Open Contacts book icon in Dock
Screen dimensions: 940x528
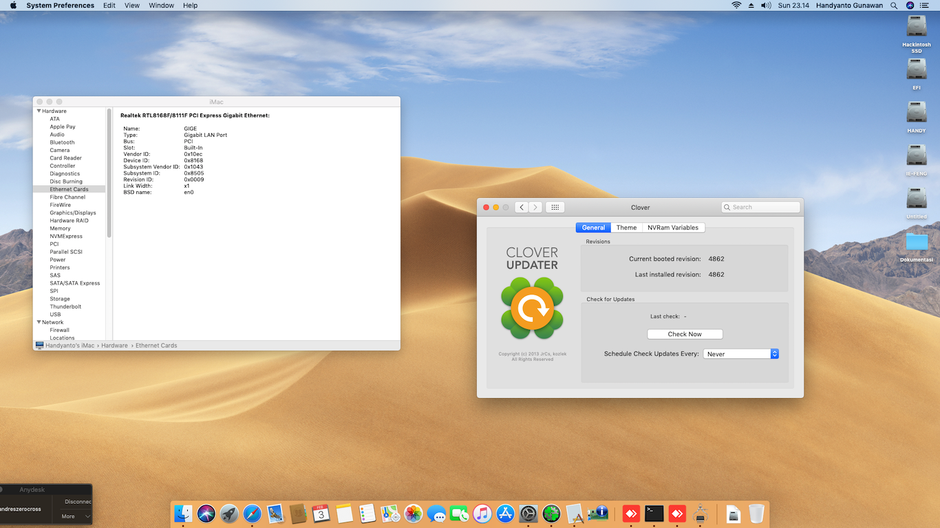pos(298,514)
